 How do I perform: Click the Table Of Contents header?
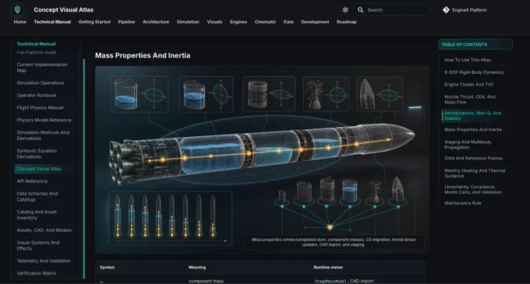point(475,44)
